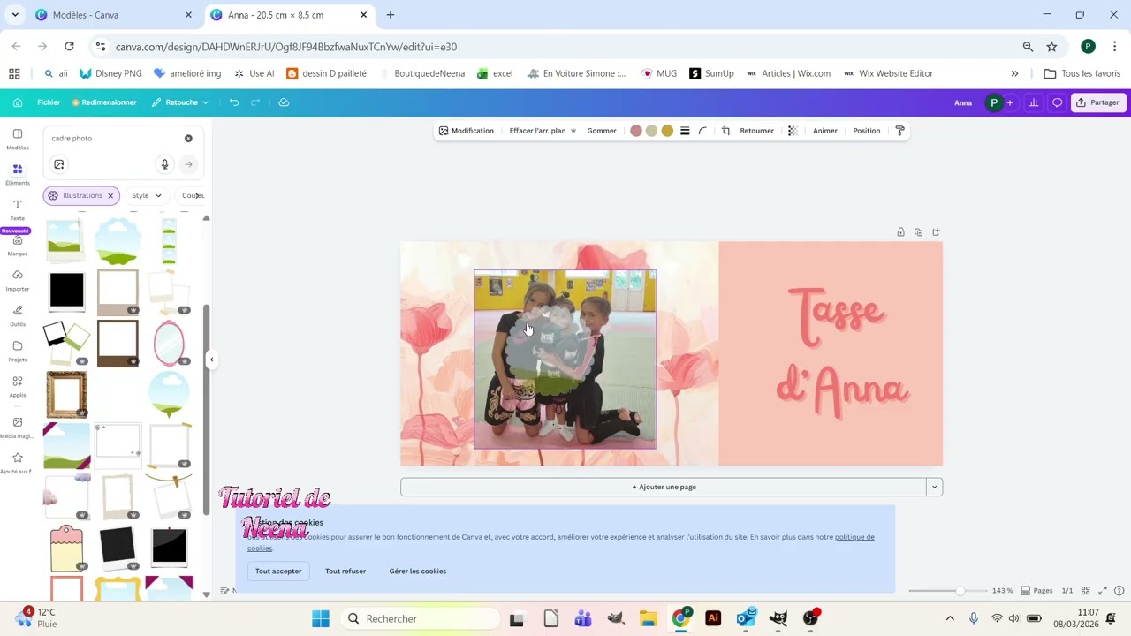The height and width of the screenshot is (636, 1131).
Task: Start voice search with microphone icon
Action: (164, 164)
